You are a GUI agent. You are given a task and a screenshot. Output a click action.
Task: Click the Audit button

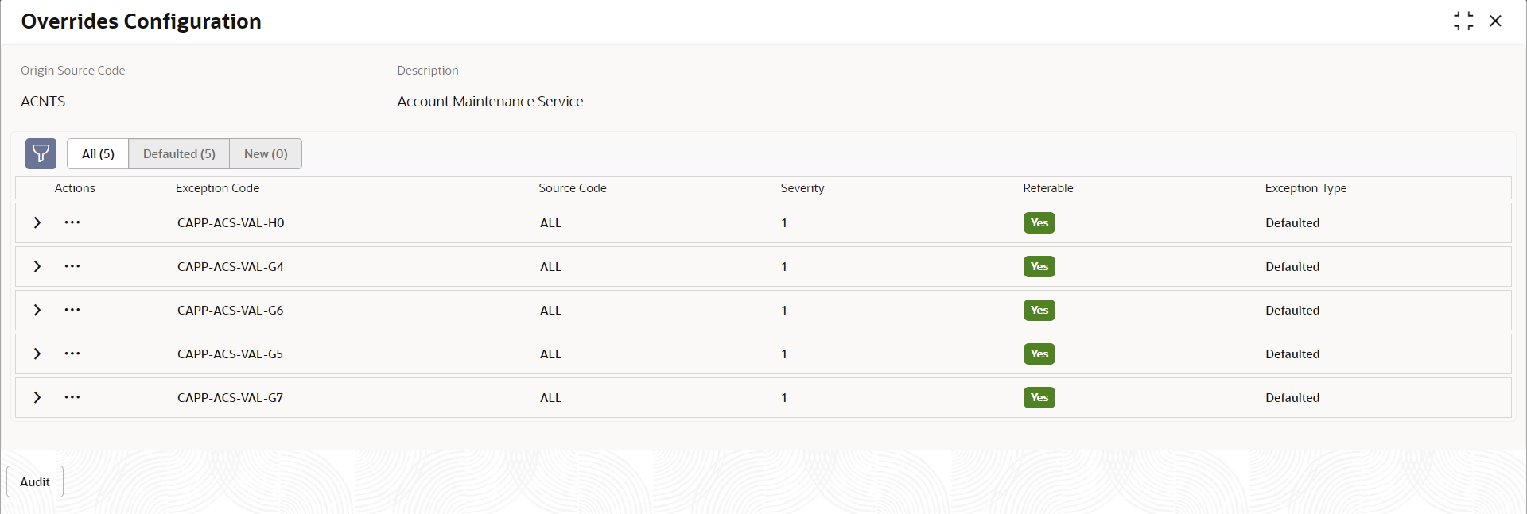[x=35, y=481]
